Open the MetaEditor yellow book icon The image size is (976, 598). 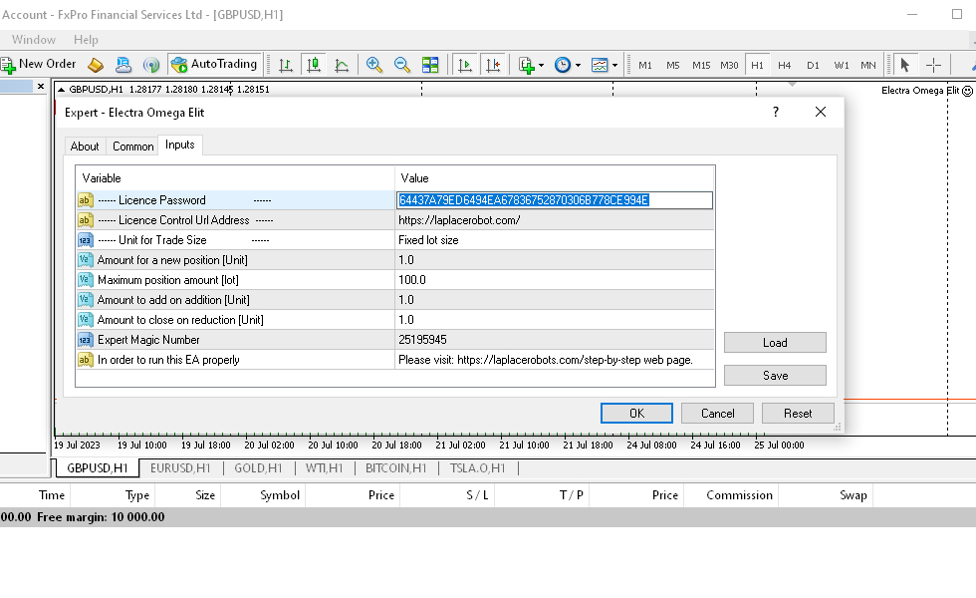96,64
